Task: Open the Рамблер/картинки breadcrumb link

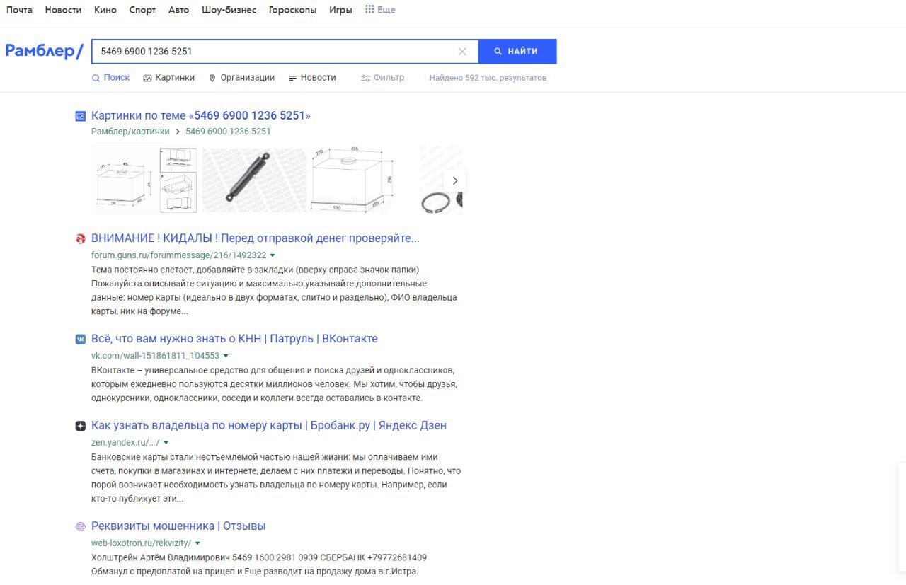Action: pyautogui.click(x=130, y=132)
